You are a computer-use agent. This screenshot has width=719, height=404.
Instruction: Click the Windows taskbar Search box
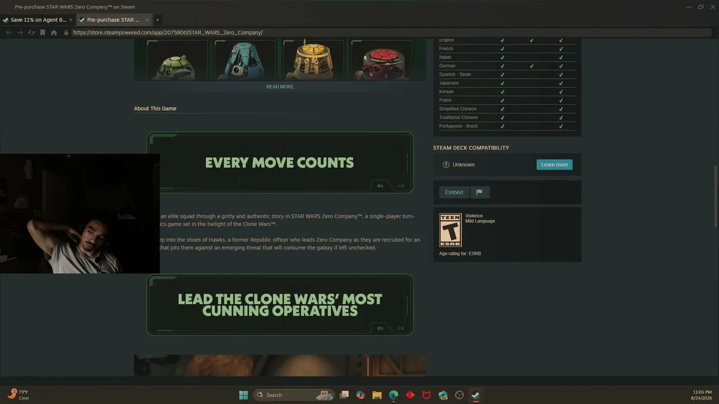click(x=294, y=395)
